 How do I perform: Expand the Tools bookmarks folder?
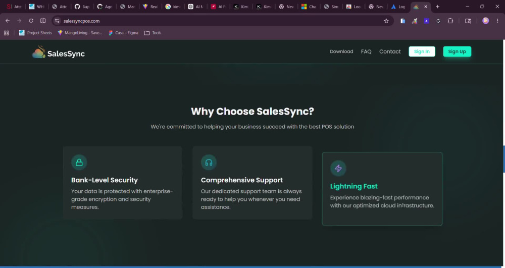[x=153, y=33]
